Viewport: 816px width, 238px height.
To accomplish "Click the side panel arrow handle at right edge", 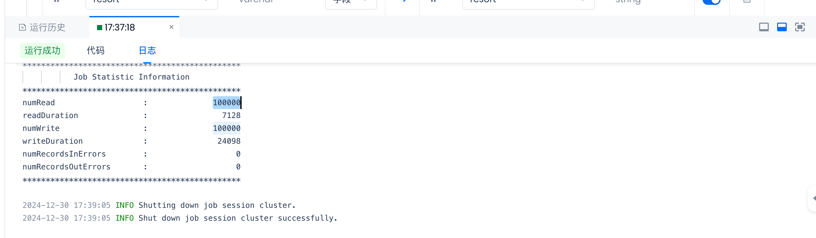I will pyautogui.click(x=813, y=199).
